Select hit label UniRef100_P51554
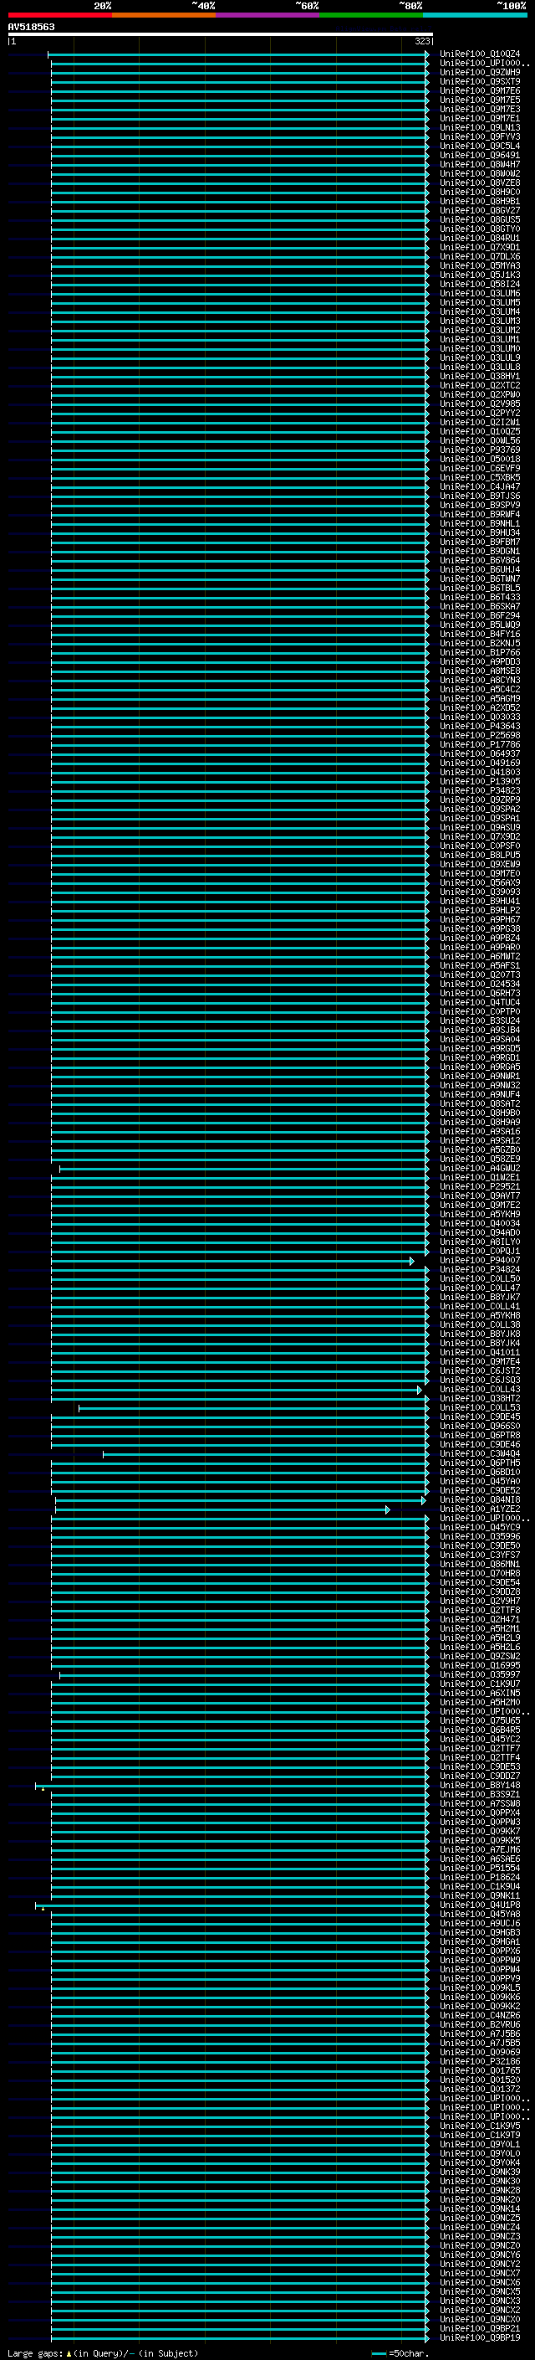 [479, 1868]
